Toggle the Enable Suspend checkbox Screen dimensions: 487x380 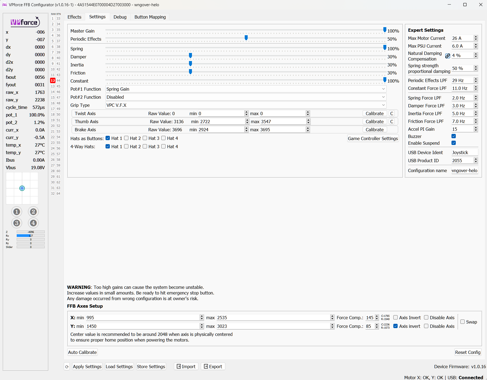[454, 143]
